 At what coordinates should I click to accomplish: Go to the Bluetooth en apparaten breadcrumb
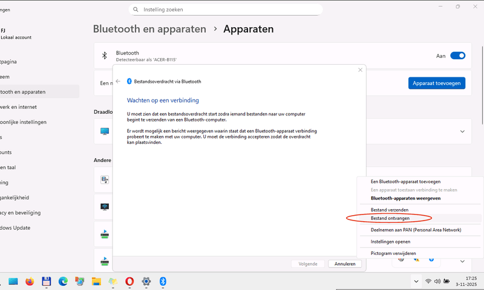click(149, 29)
